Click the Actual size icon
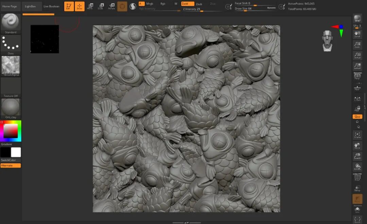The height and width of the screenshot is (224, 367). coord(357,55)
